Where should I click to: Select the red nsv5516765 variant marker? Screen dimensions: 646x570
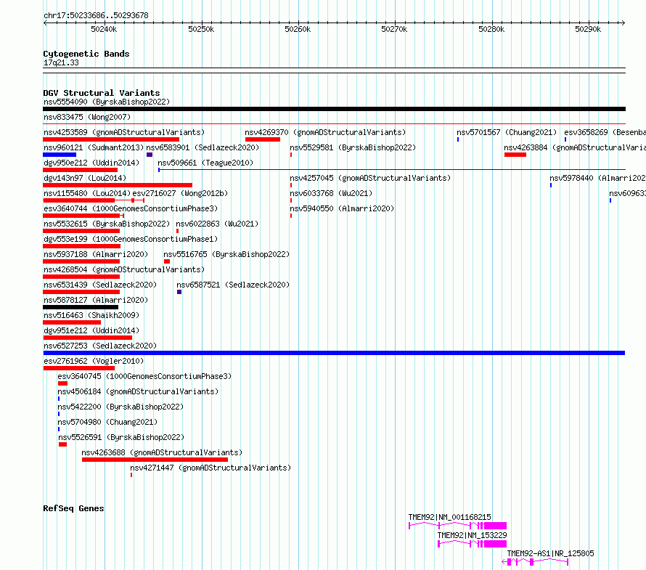167,261
